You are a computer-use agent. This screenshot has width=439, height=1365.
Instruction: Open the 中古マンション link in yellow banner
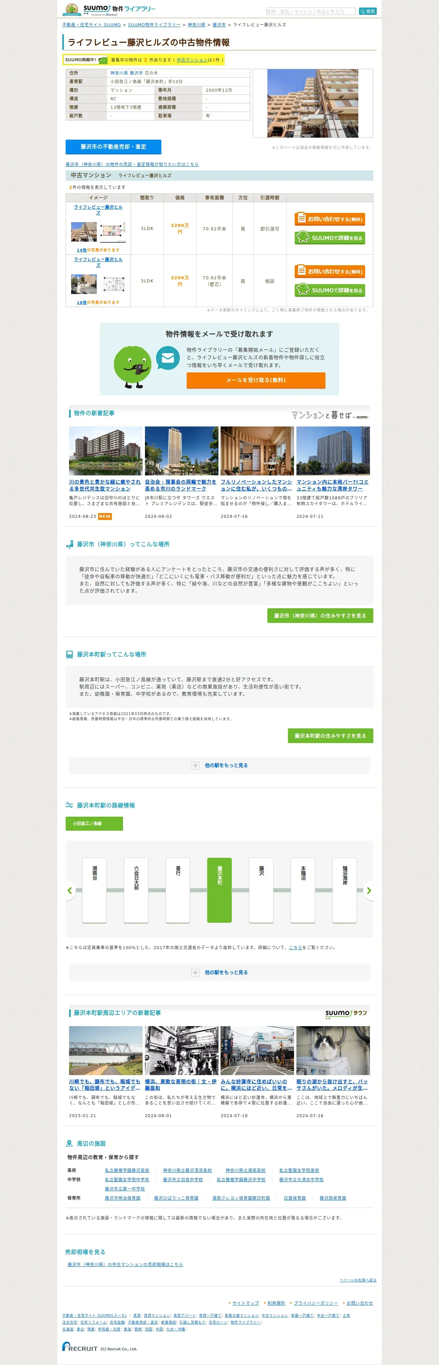coord(192,60)
